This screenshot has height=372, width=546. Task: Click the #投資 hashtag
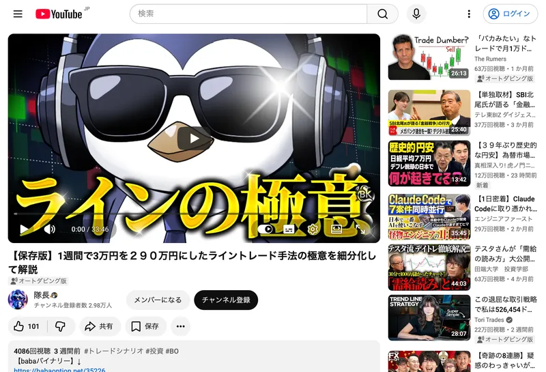[154, 351]
